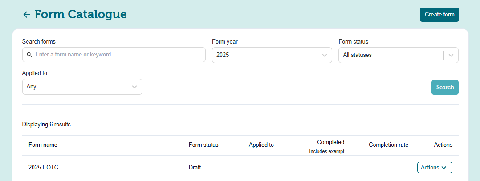Viewport: 480px width, 181px height.
Task: Open Actions menu for 2025 EOTC
Action: pos(434,168)
